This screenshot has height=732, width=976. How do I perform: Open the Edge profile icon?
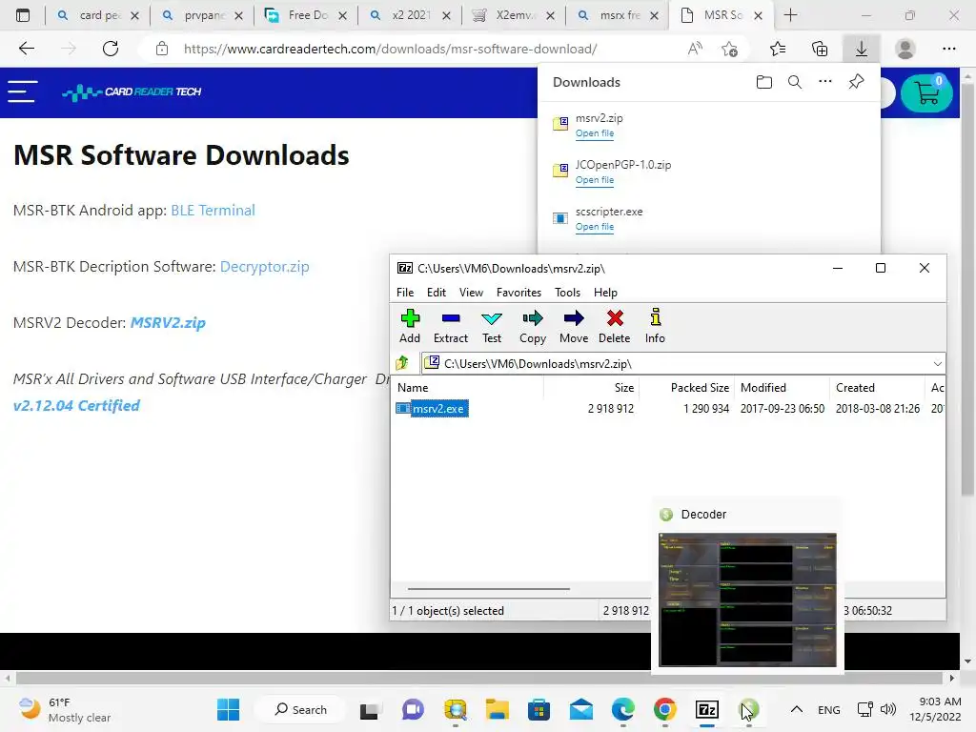905,49
